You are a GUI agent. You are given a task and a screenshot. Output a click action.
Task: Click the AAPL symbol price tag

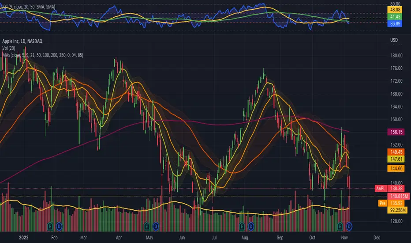pos(381,188)
